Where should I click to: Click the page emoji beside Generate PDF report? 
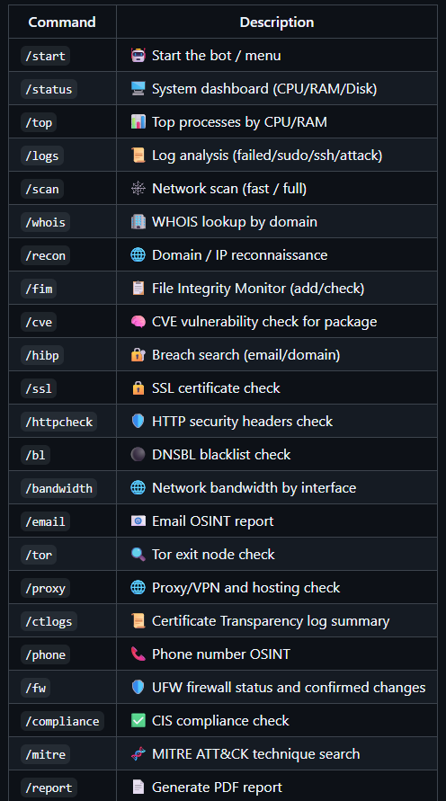[x=138, y=788]
